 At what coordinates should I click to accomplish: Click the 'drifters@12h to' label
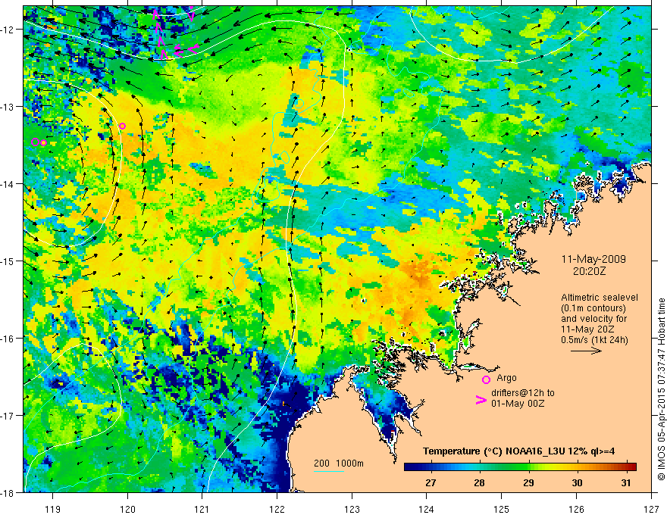pos(523,393)
